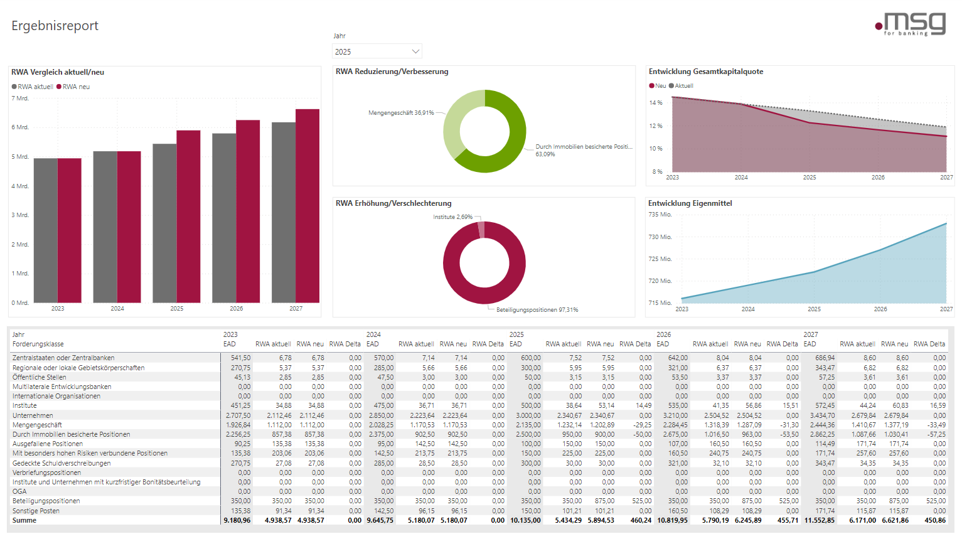962x539 pixels.
Task: Expand the Jahr slicer chevron
Action: point(415,51)
